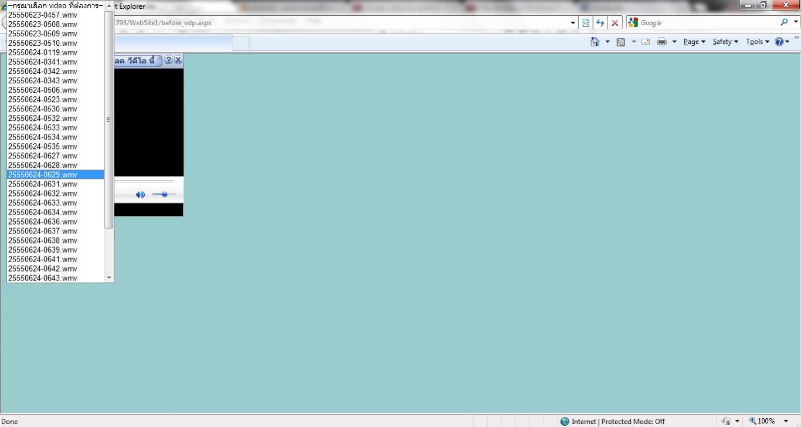Expand the address bar history dropdown
The width and height of the screenshot is (801, 427).
click(x=573, y=23)
